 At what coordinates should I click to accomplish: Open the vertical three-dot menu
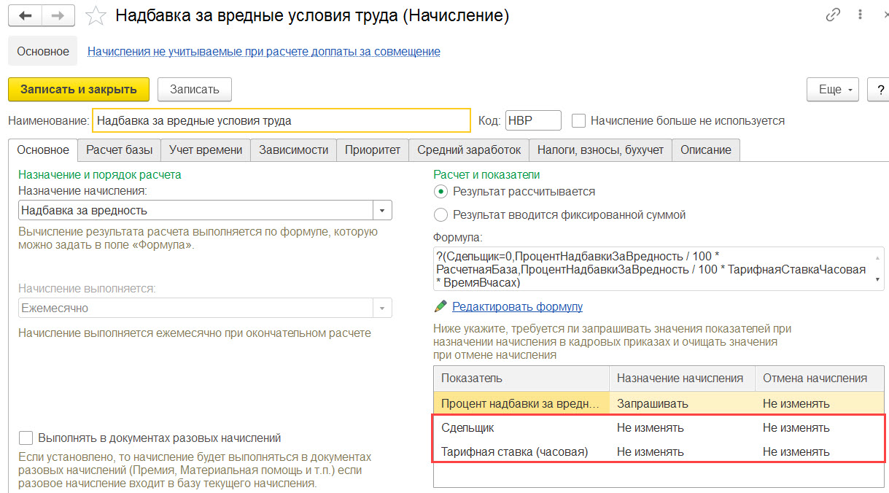coord(862,15)
